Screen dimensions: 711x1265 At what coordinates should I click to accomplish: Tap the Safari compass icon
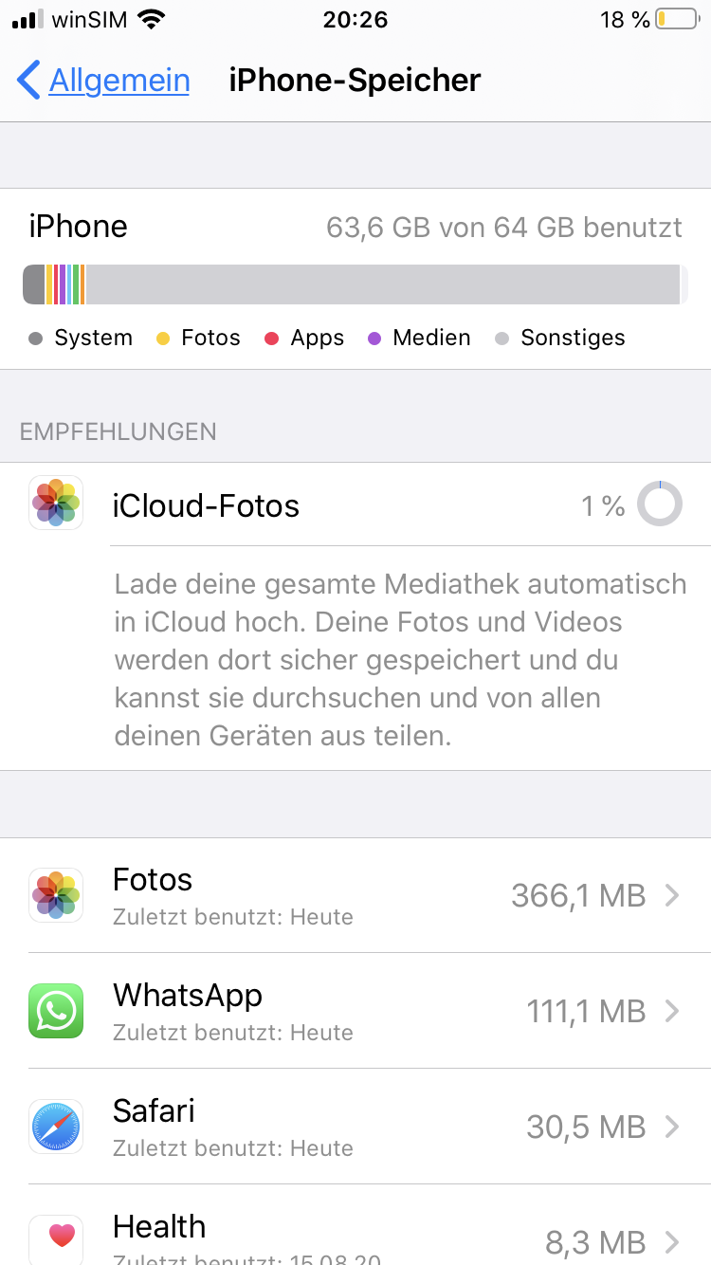coord(56,1127)
